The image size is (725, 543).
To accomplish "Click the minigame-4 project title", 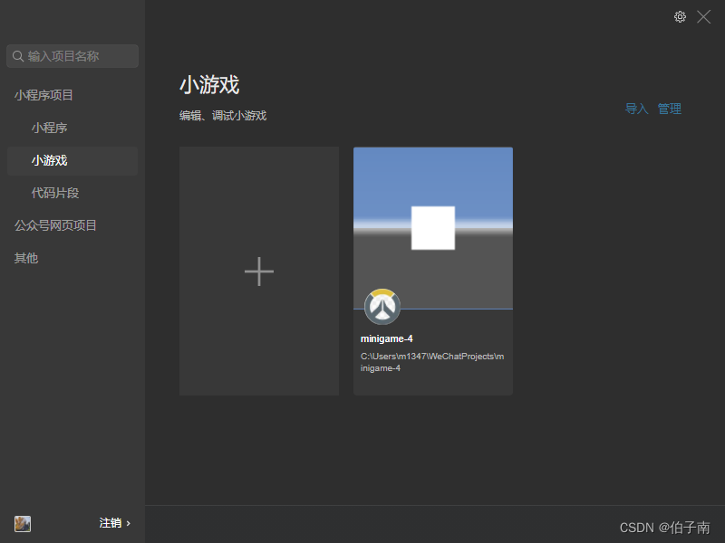I will [x=387, y=338].
